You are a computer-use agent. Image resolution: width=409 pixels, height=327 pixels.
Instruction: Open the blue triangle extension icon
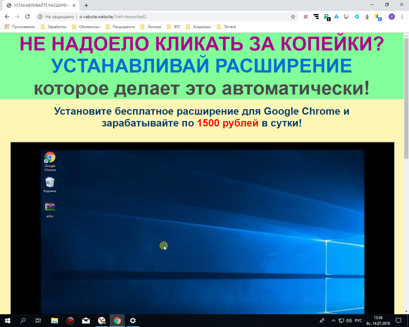[x=336, y=16]
